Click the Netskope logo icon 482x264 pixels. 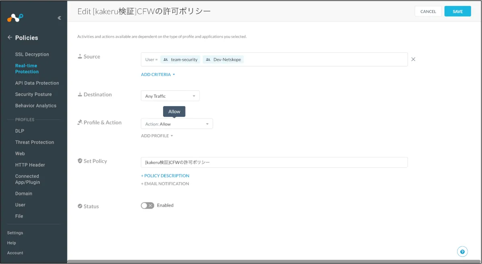15,18
